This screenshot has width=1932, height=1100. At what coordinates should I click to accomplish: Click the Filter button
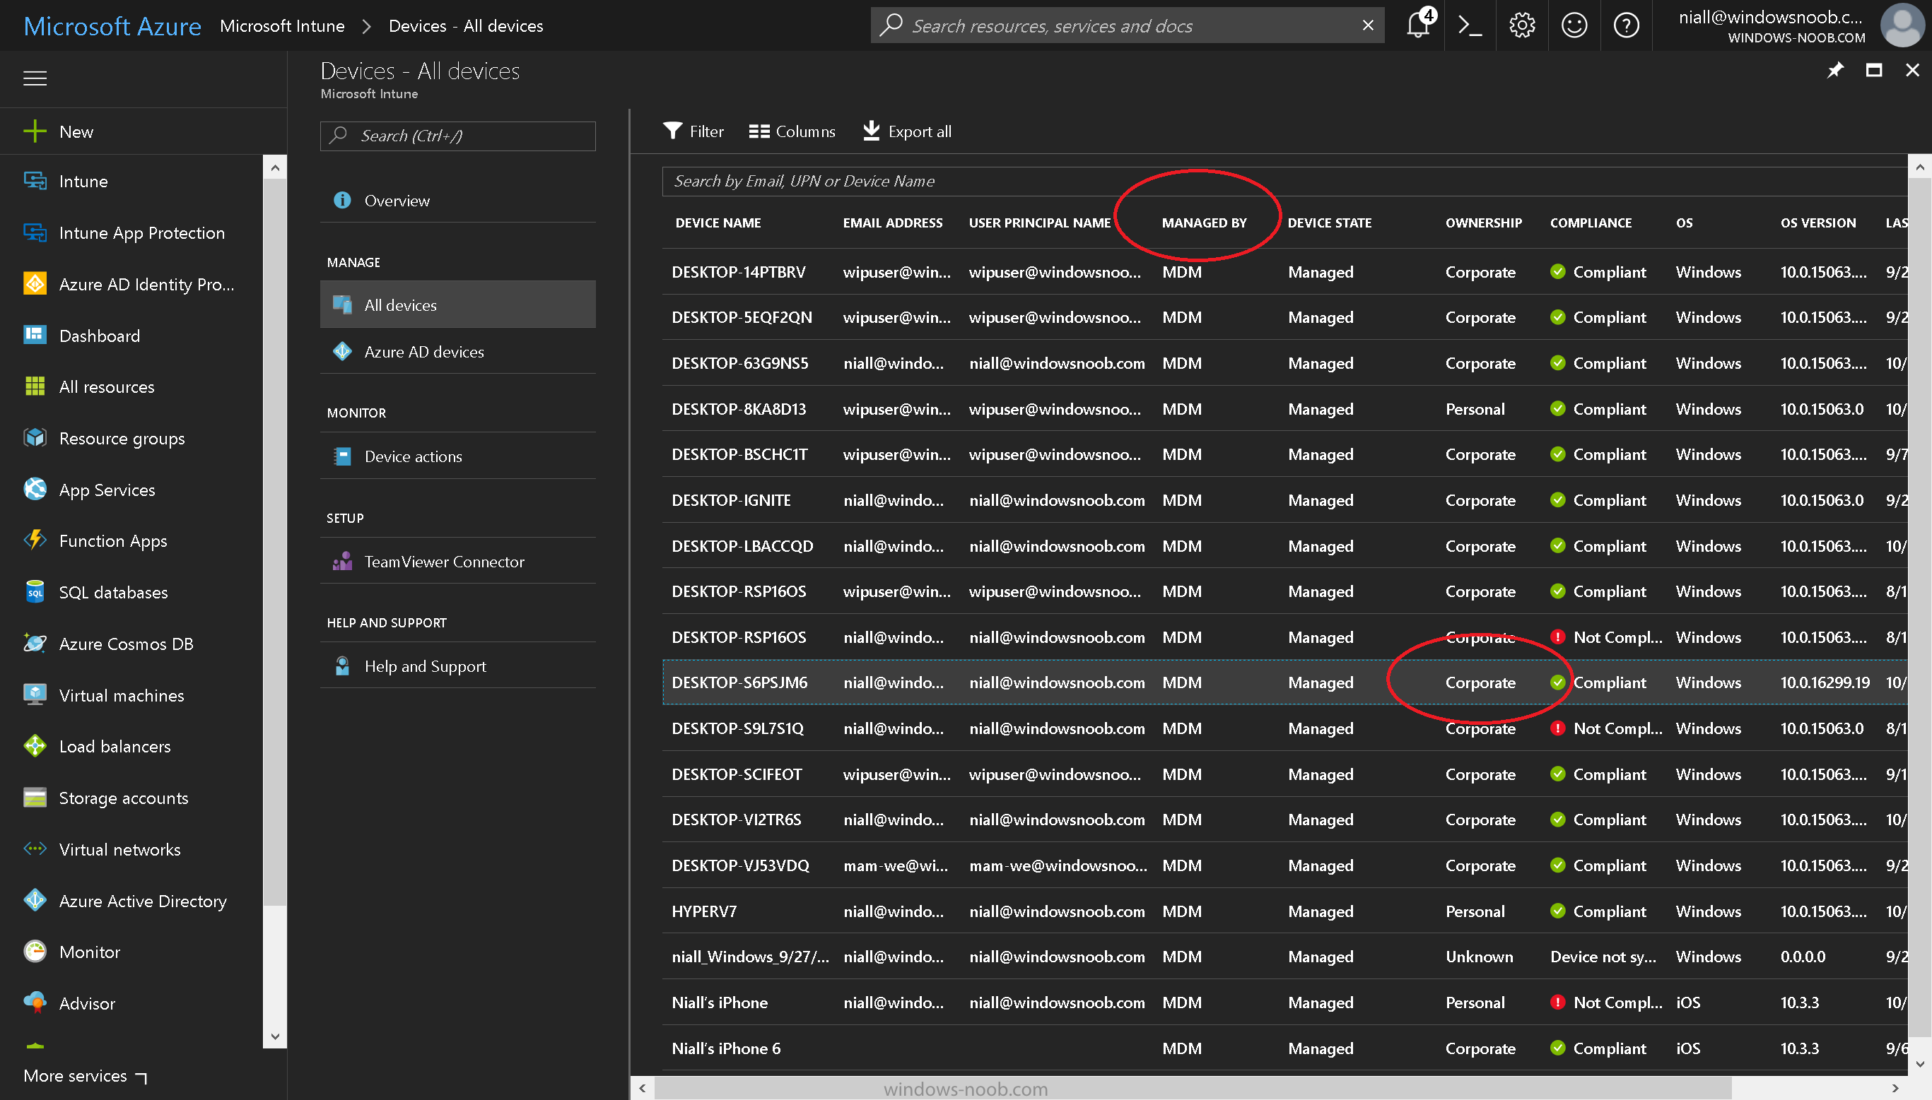click(693, 131)
